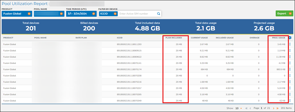Sort by the PLAN INCLUDED column header

click(174, 38)
